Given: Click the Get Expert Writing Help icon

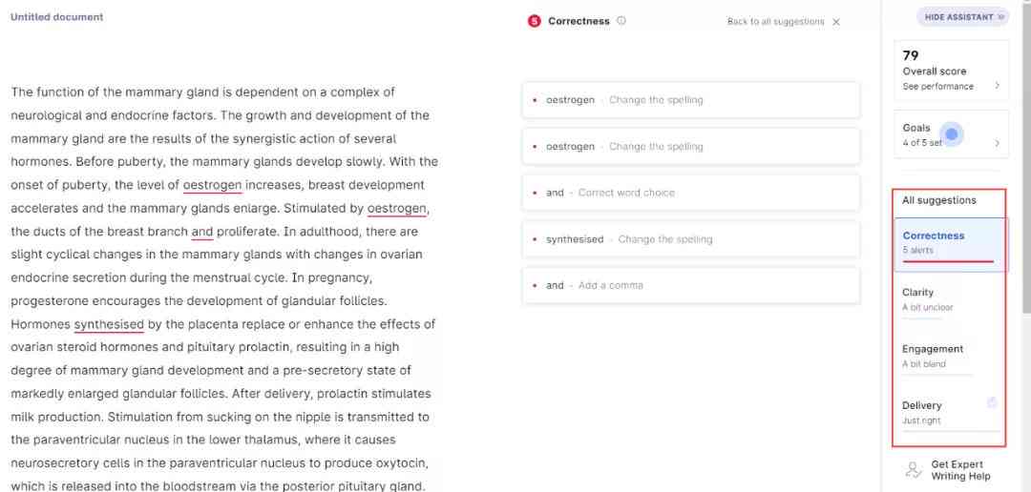Looking at the screenshot, I should [x=914, y=470].
